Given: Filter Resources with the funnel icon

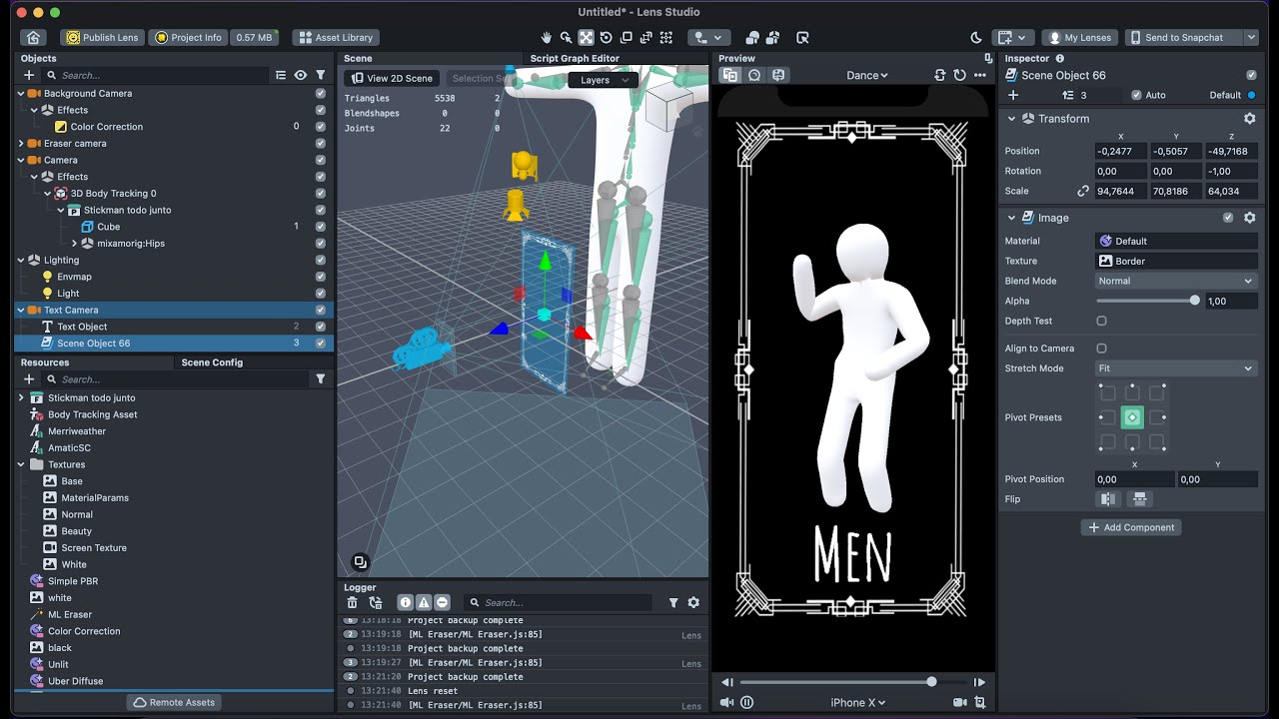Looking at the screenshot, I should (x=321, y=379).
